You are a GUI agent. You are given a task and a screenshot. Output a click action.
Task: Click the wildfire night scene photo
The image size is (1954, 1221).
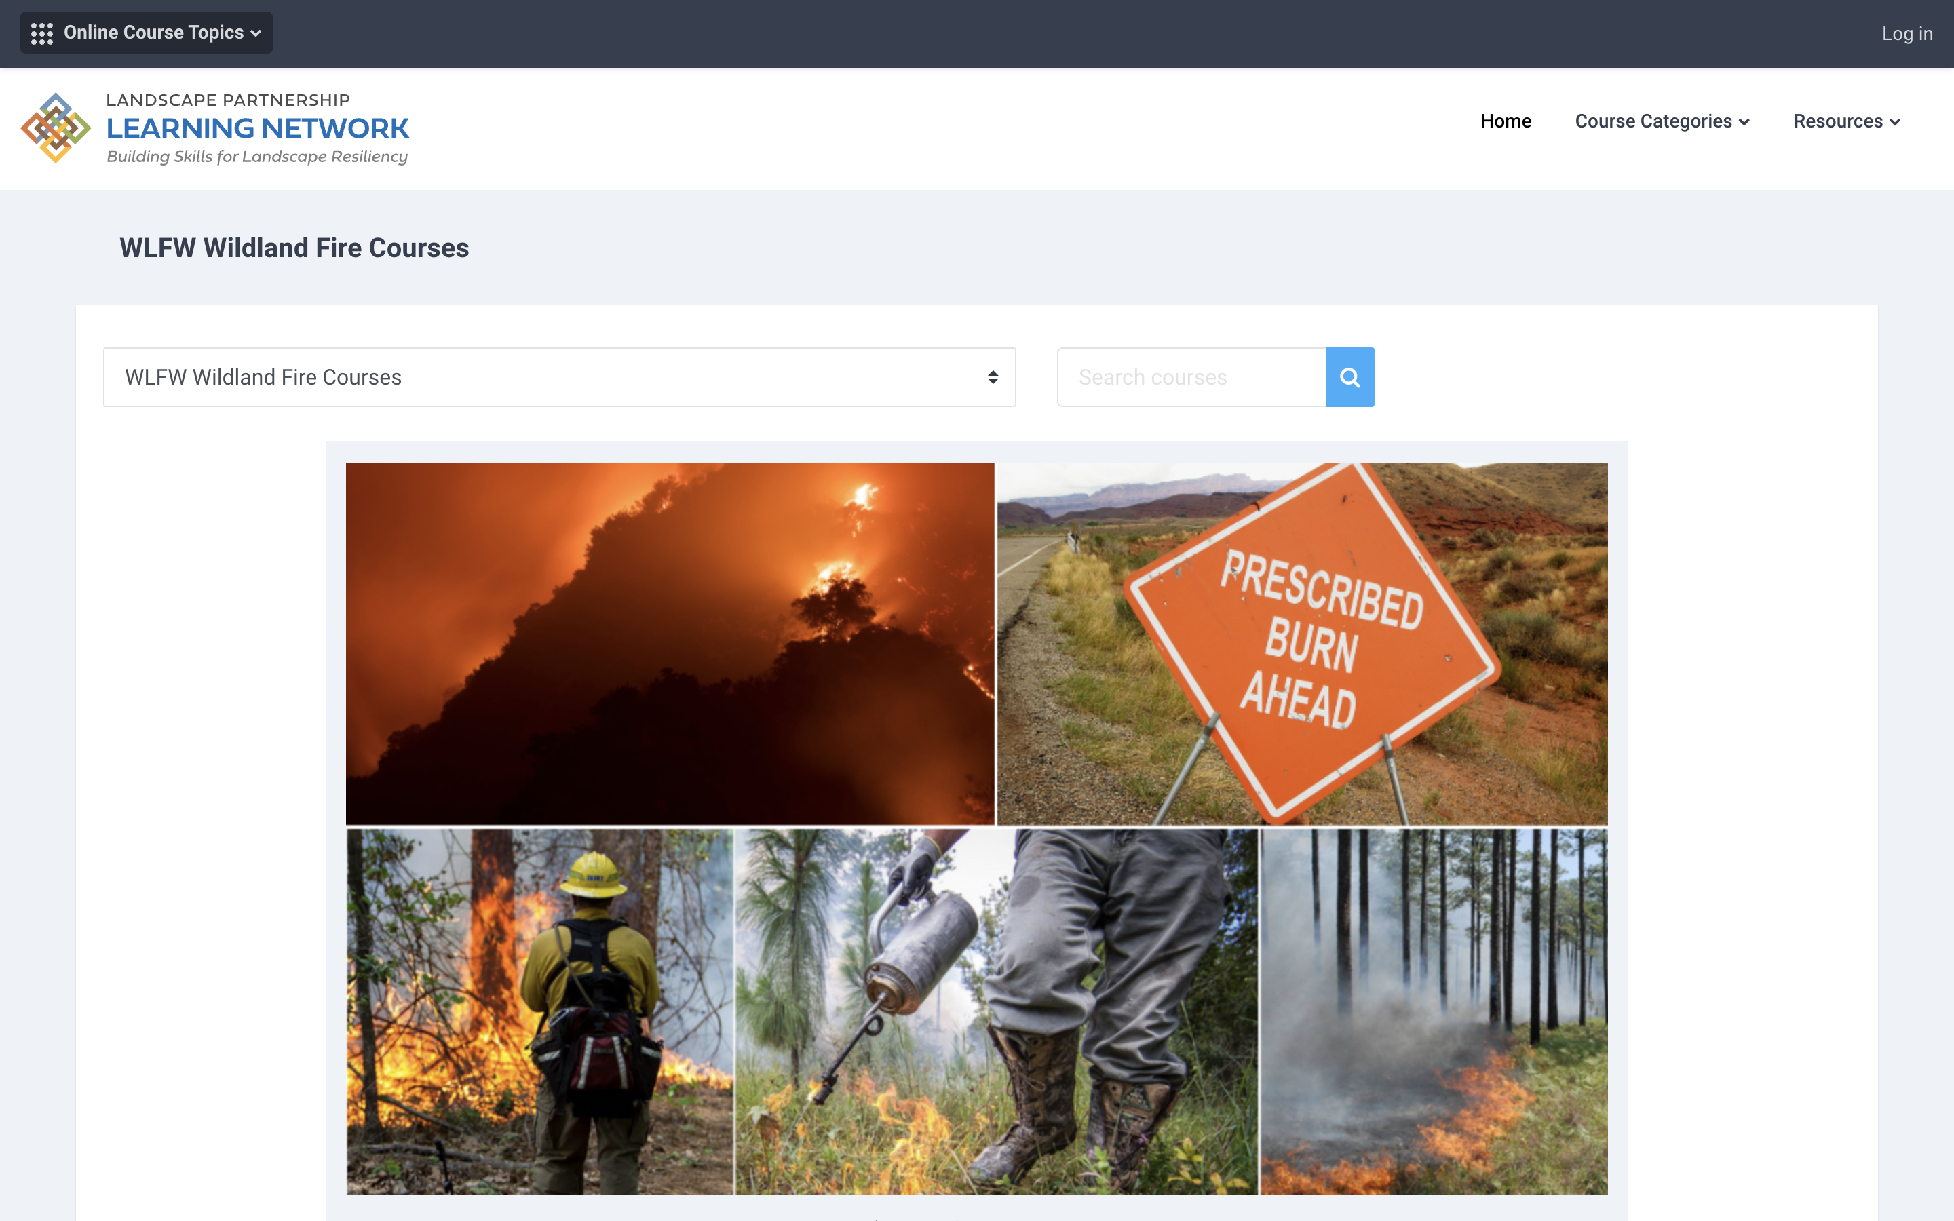(670, 642)
